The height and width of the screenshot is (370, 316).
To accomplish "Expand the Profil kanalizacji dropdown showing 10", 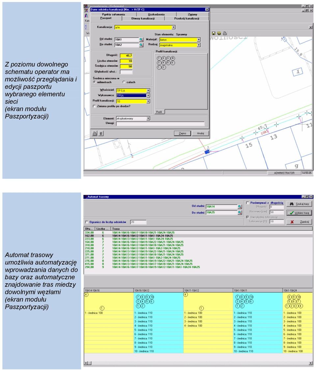I will [x=148, y=101].
